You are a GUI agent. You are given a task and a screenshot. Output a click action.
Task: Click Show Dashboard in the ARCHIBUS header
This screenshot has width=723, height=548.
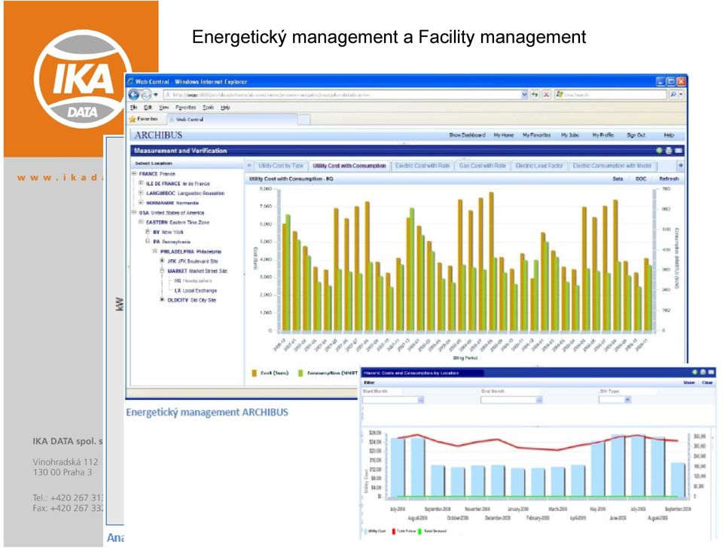pos(467,135)
